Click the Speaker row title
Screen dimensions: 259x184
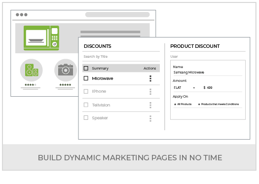click(100, 118)
